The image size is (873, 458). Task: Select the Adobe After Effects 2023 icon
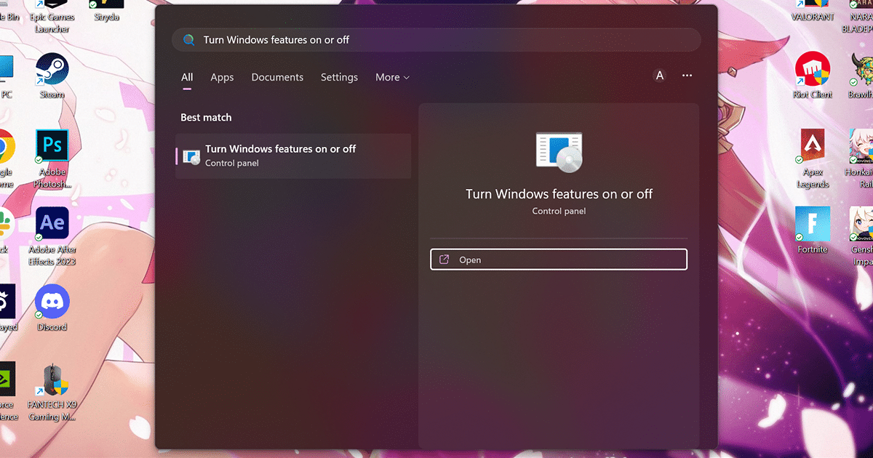[x=52, y=224]
